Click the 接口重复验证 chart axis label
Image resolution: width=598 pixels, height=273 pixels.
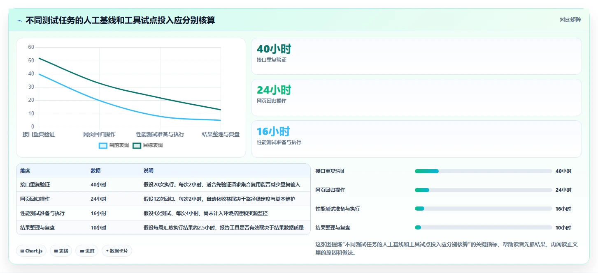[x=39, y=134]
